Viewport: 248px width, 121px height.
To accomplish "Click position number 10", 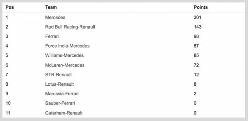I will click(8, 103).
